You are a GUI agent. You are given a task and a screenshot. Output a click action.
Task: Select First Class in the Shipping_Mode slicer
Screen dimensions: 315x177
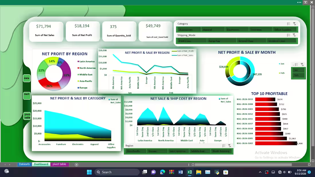pos(192,41)
